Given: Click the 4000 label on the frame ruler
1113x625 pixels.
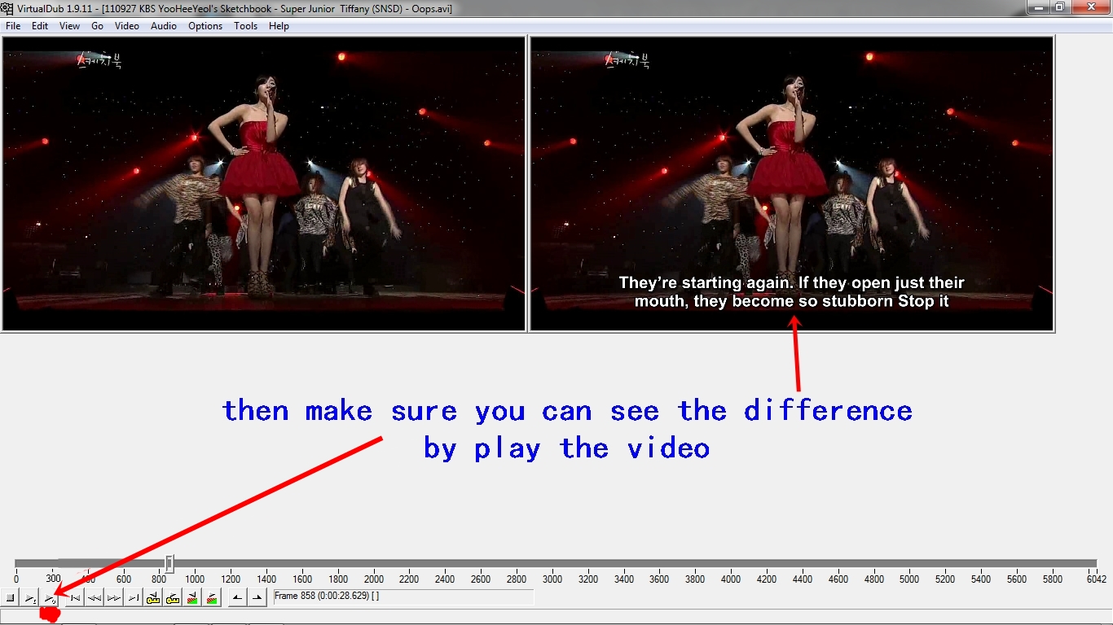Looking at the screenshot, I should coord(731,579).
